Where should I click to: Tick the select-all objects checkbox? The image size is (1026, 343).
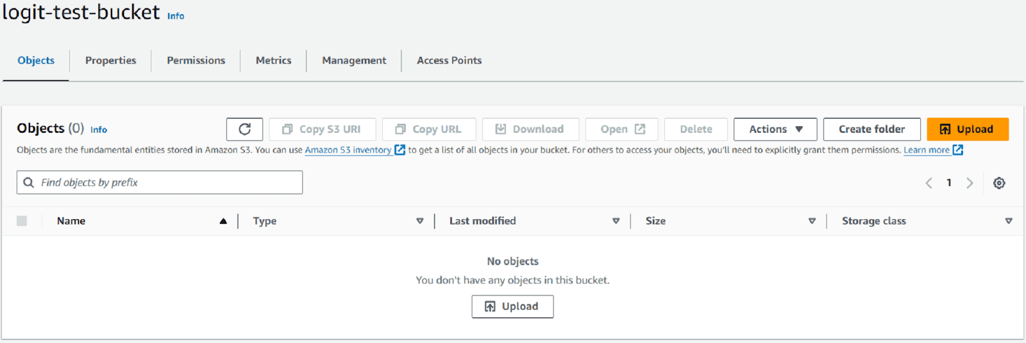pyautogui.click(x=22, y=221)
